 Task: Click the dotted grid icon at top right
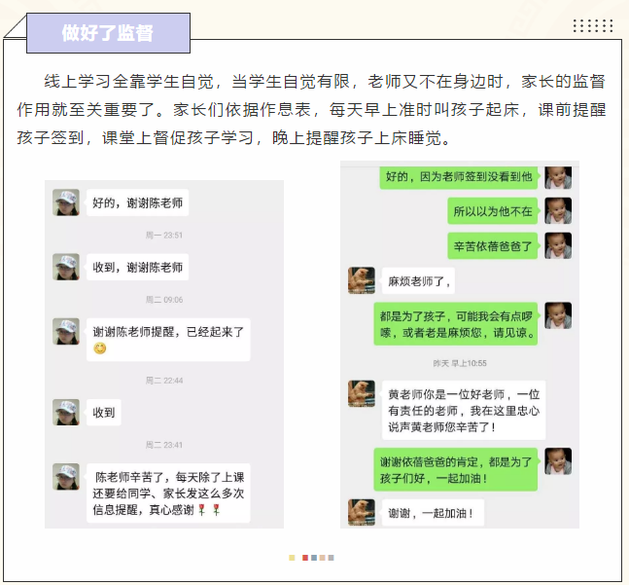coord(593,25)
